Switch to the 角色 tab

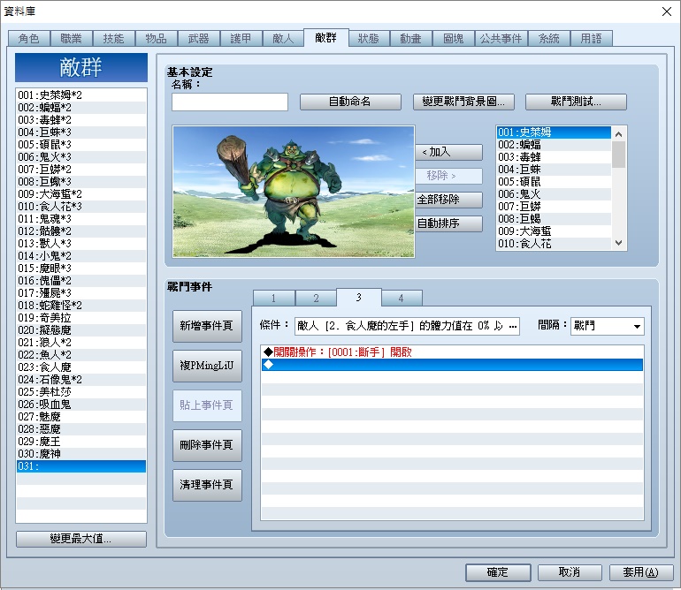click(28, 39)
